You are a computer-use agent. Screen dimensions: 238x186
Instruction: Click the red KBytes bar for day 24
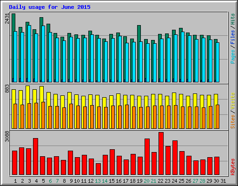tap(175, 158)
